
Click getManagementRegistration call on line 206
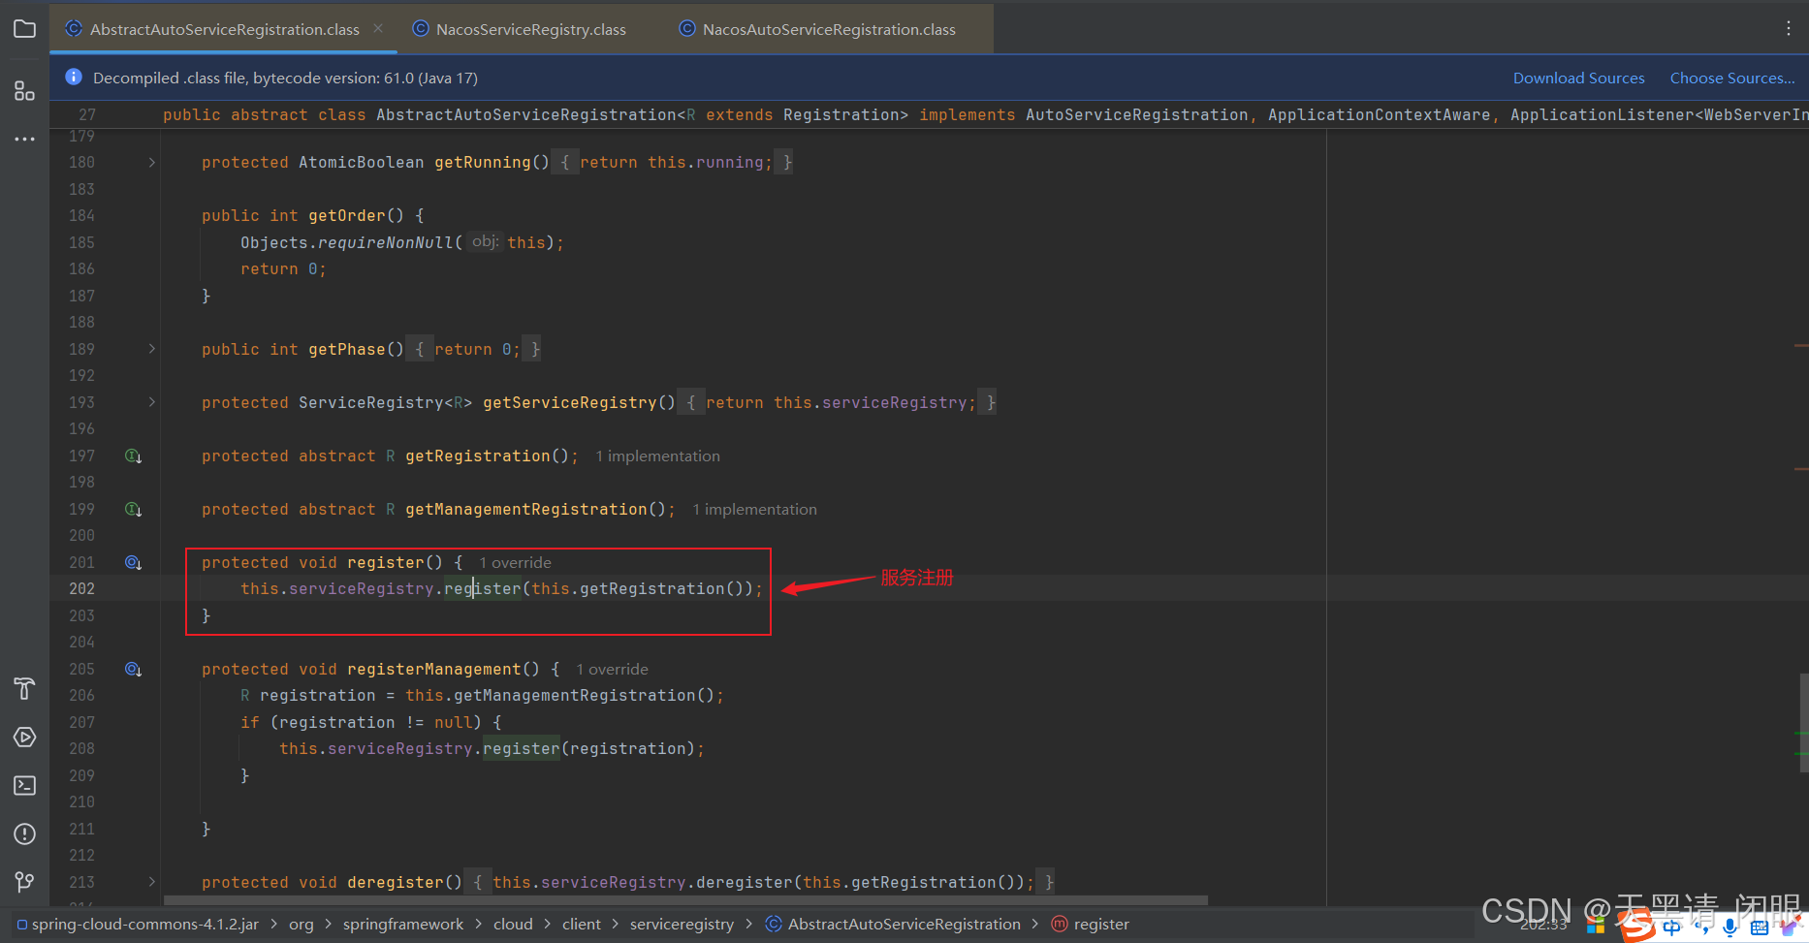point(574,695)
